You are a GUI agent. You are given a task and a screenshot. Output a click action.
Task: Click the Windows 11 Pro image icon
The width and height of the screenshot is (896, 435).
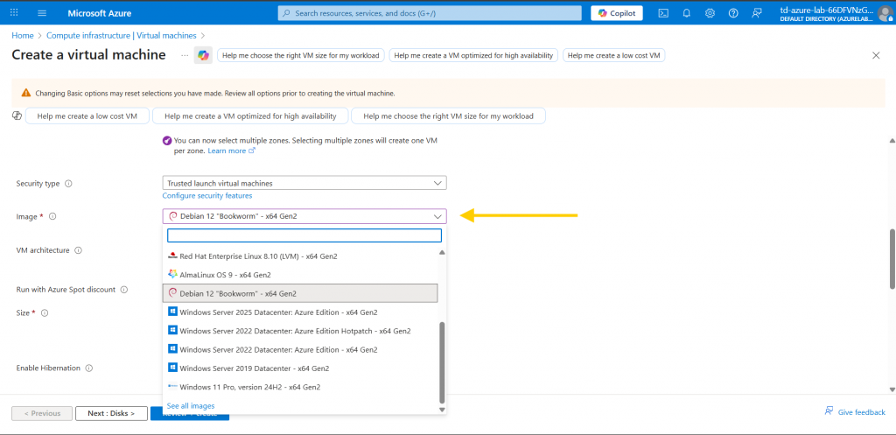coord(172,387)
